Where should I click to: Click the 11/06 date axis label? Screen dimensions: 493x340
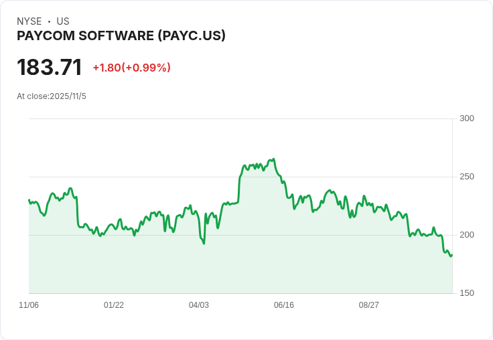29,305
